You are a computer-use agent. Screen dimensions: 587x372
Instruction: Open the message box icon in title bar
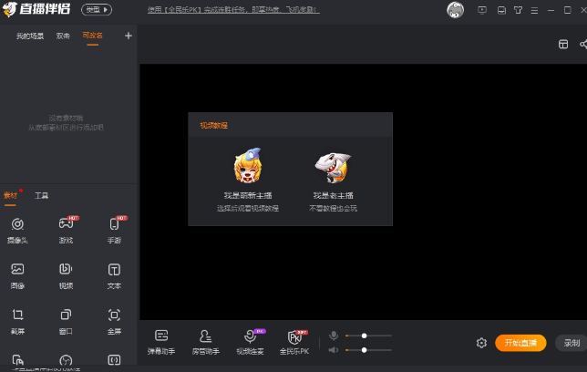click(501, 10)
